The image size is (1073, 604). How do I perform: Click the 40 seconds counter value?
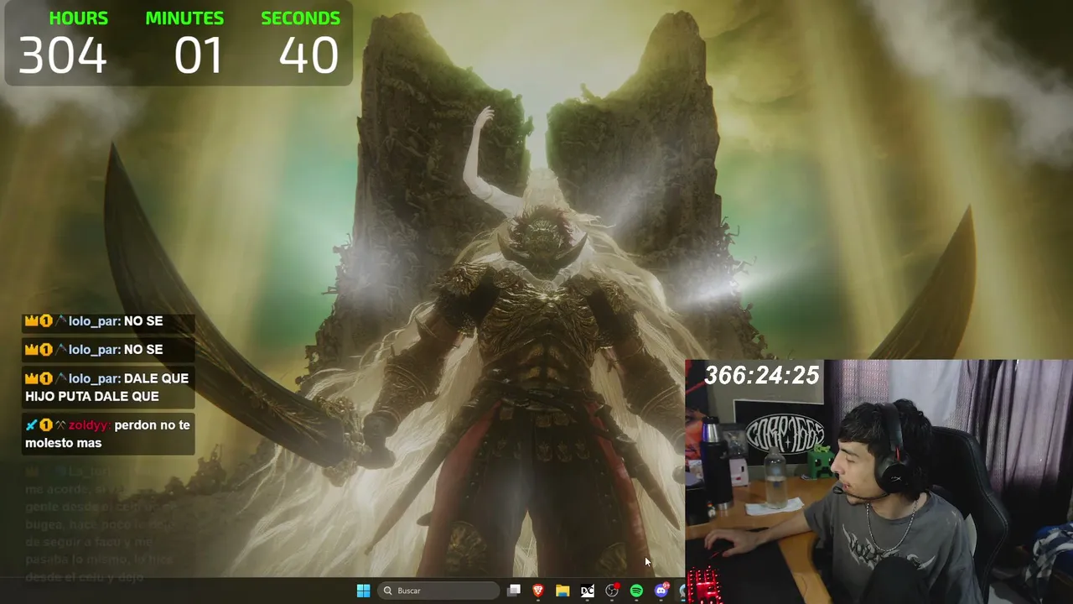pos(309,55)
